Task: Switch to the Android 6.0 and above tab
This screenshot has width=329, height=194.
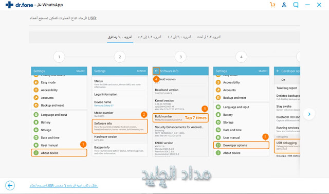Action: pos(120,37)
